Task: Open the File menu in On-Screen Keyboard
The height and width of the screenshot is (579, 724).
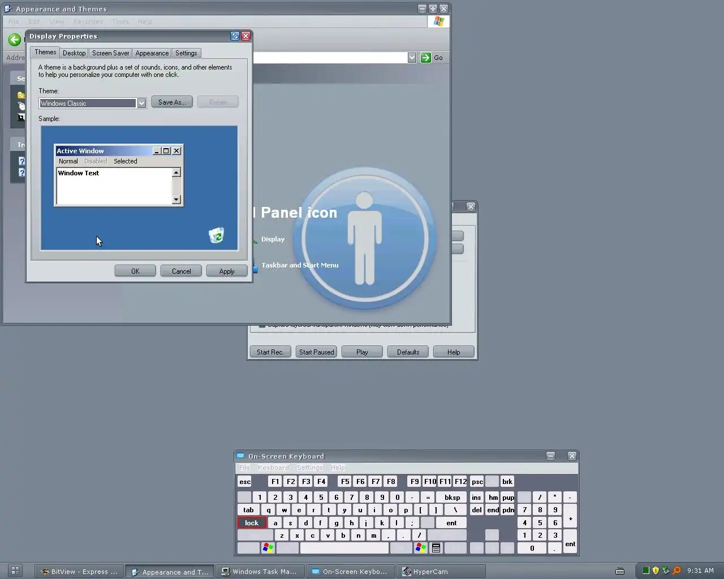Action: [244, 468]
